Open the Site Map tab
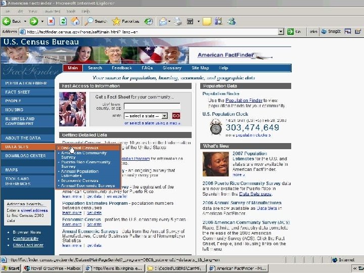The width and height of the screenshot is (364, 273). pyautogui.click(x=200, y=68)
